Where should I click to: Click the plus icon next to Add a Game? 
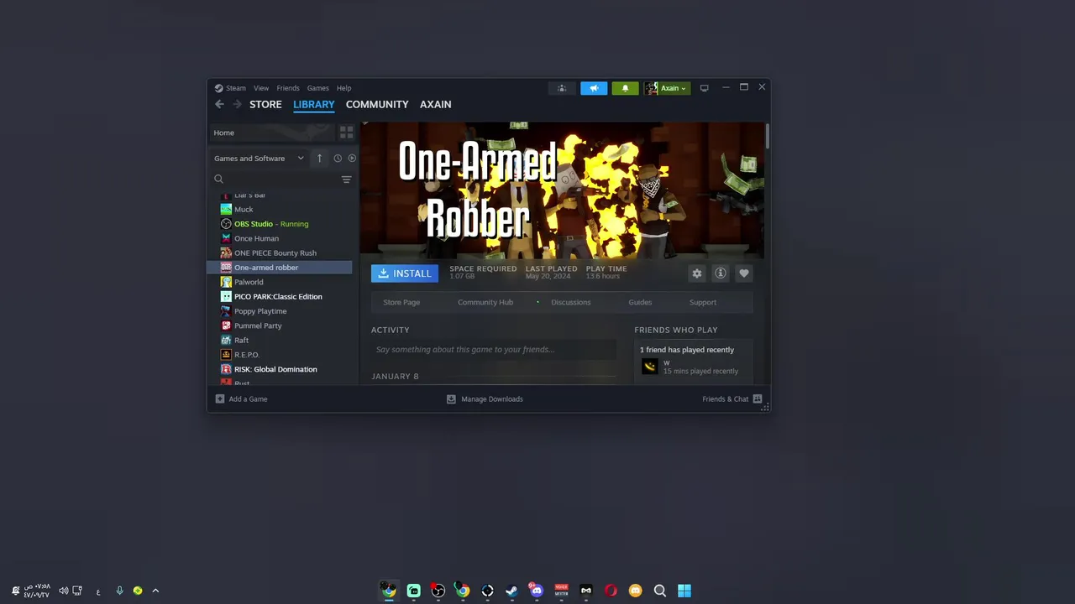click(x=220, y=399)
